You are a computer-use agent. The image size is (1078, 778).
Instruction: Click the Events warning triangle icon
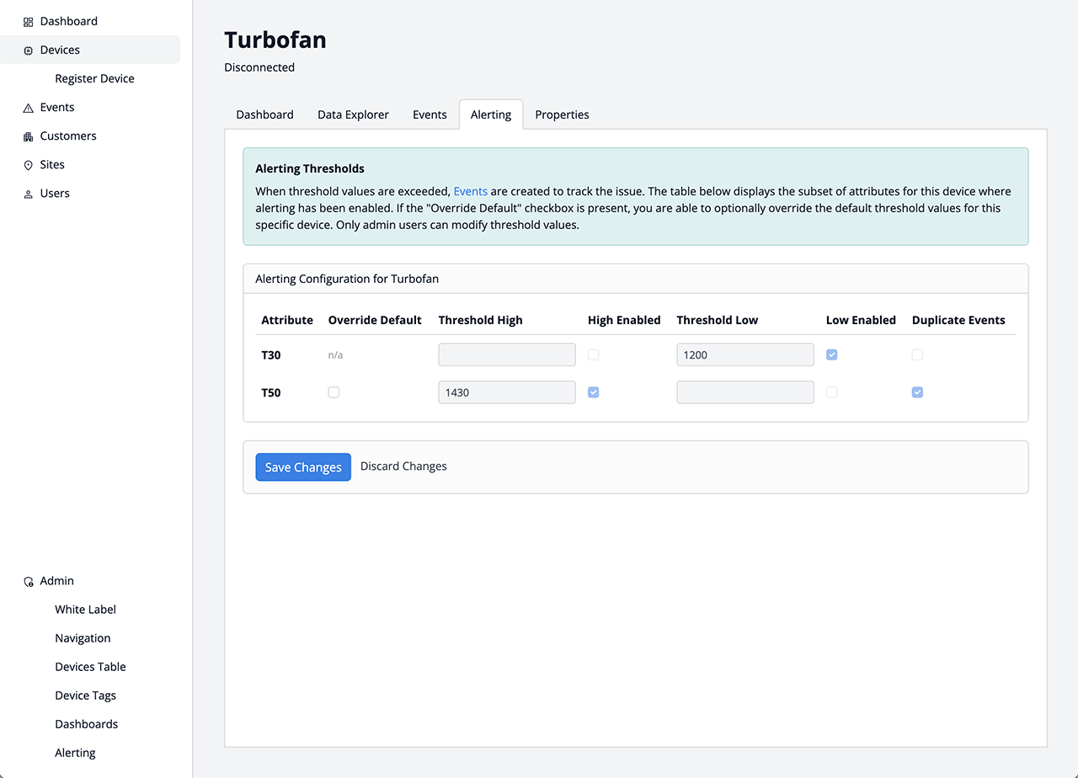pos(29,108)
